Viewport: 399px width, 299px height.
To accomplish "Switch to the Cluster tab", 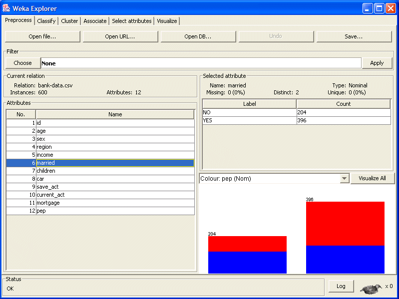I will pyautogui.click(x=69, y=21).
